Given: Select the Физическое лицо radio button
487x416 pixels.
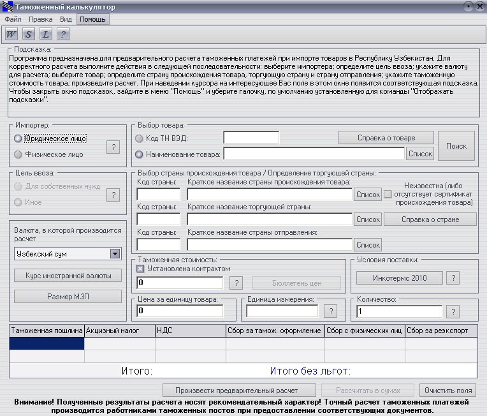Looking at the screenshot, I should [18, 154].
